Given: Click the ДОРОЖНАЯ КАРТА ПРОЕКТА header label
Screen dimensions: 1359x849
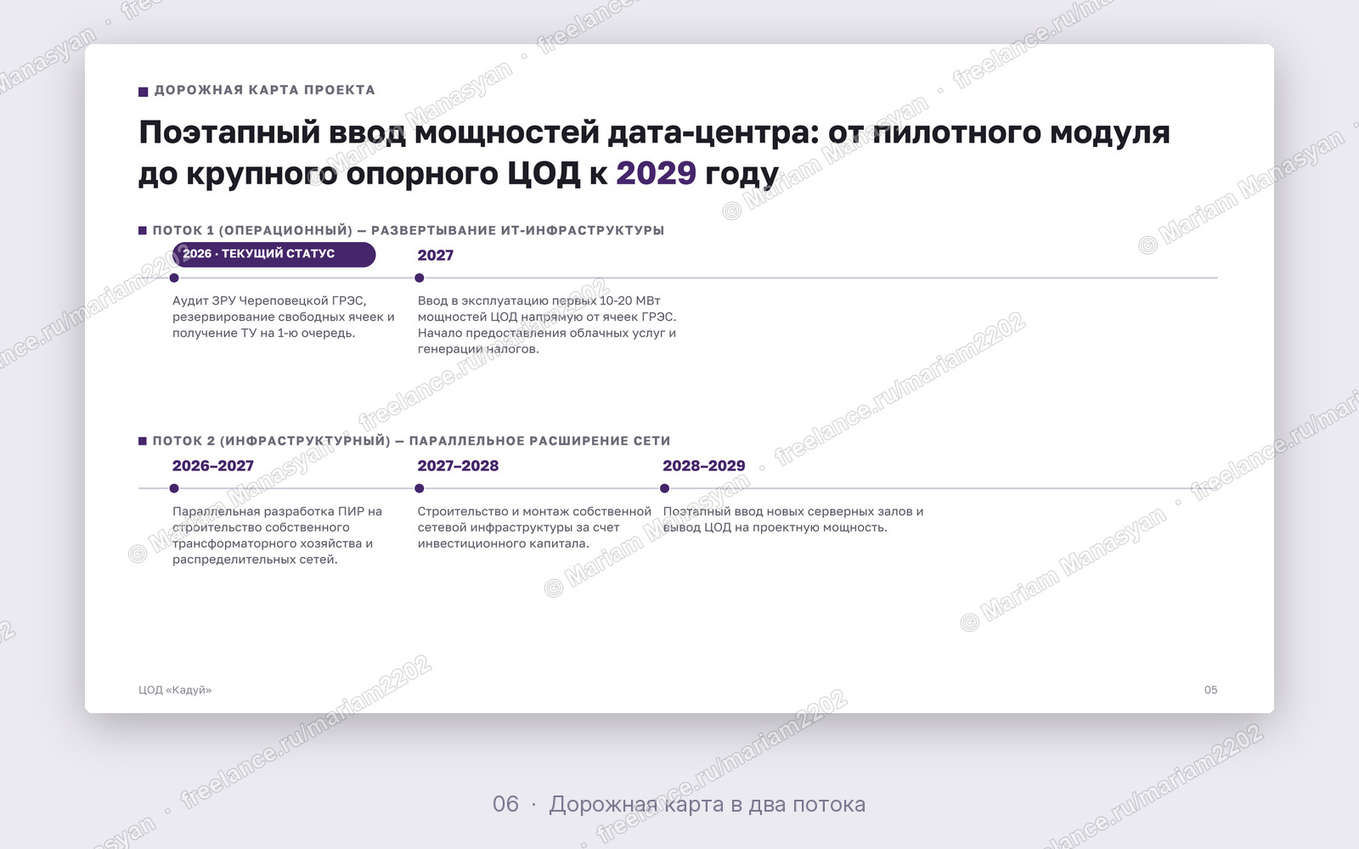Looking at the screenshot, I should 264,90.
